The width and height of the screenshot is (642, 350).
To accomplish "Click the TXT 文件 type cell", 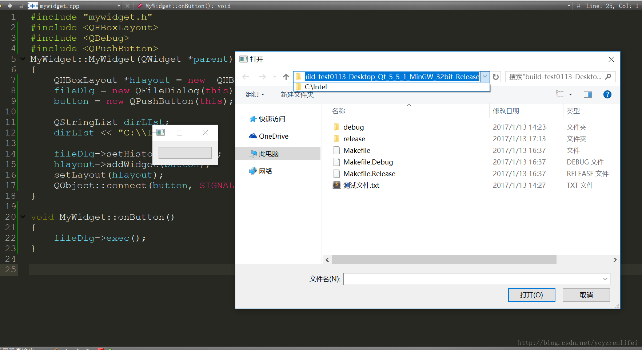I will click(580, 185).
